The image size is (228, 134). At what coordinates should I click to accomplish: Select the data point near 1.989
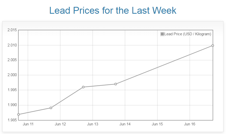tap(51, 108)
